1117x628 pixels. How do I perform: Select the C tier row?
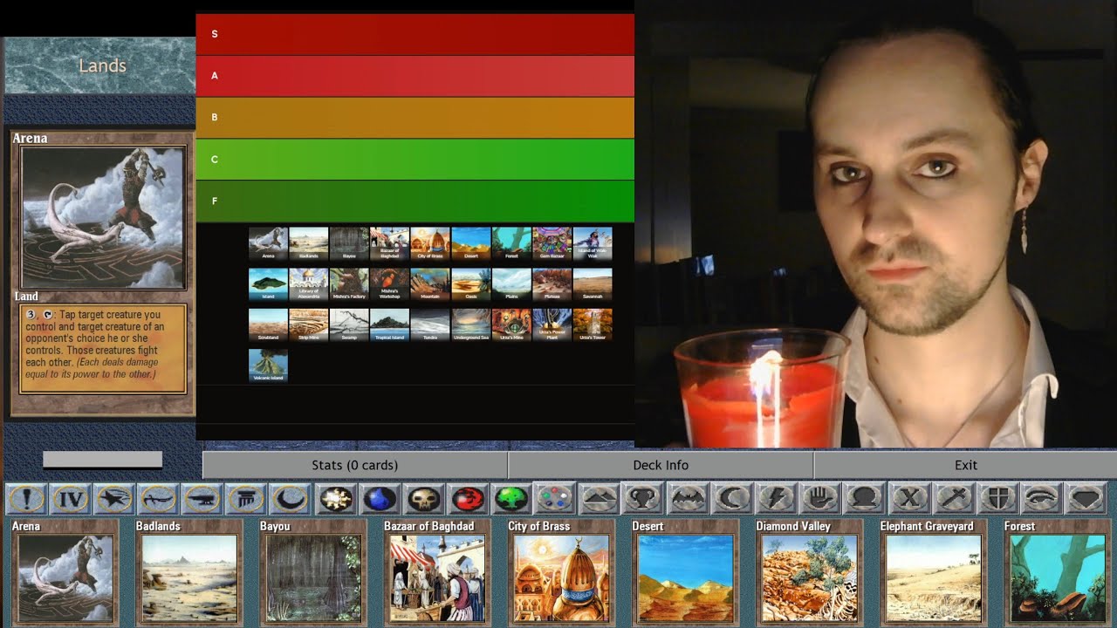coord(415,160)
